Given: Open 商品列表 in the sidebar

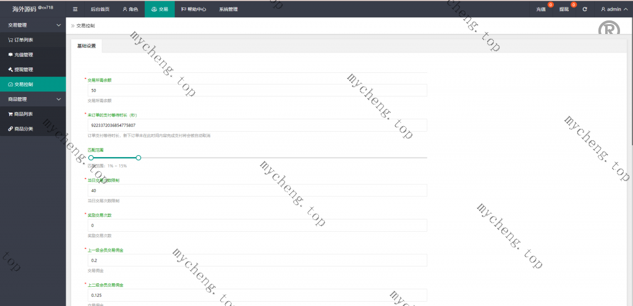Looking at the screenshot, I should click(x=23, y=114).
